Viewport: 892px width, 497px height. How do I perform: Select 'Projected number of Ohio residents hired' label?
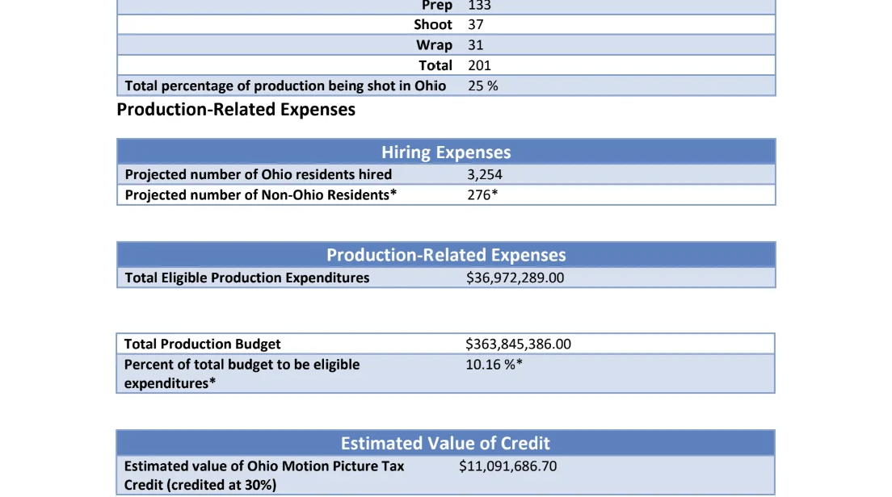[259, 174]
